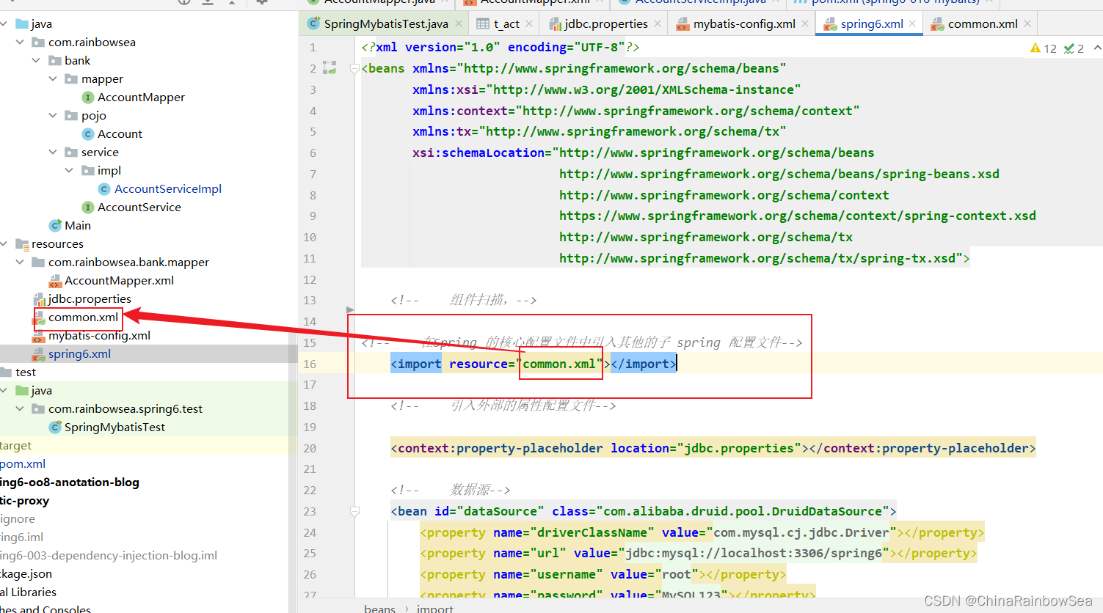Fold the dataSource bean block at line 23
This screenshot has width=1103, height=613.
354,512
